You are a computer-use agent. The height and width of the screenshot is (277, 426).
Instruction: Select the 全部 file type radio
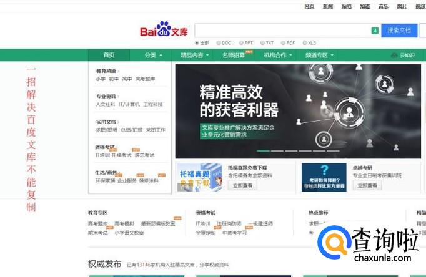tap(197, 43)
